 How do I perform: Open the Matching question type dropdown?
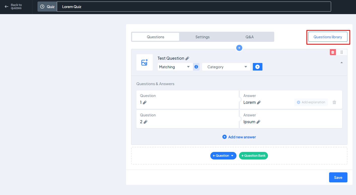[175, 67]
